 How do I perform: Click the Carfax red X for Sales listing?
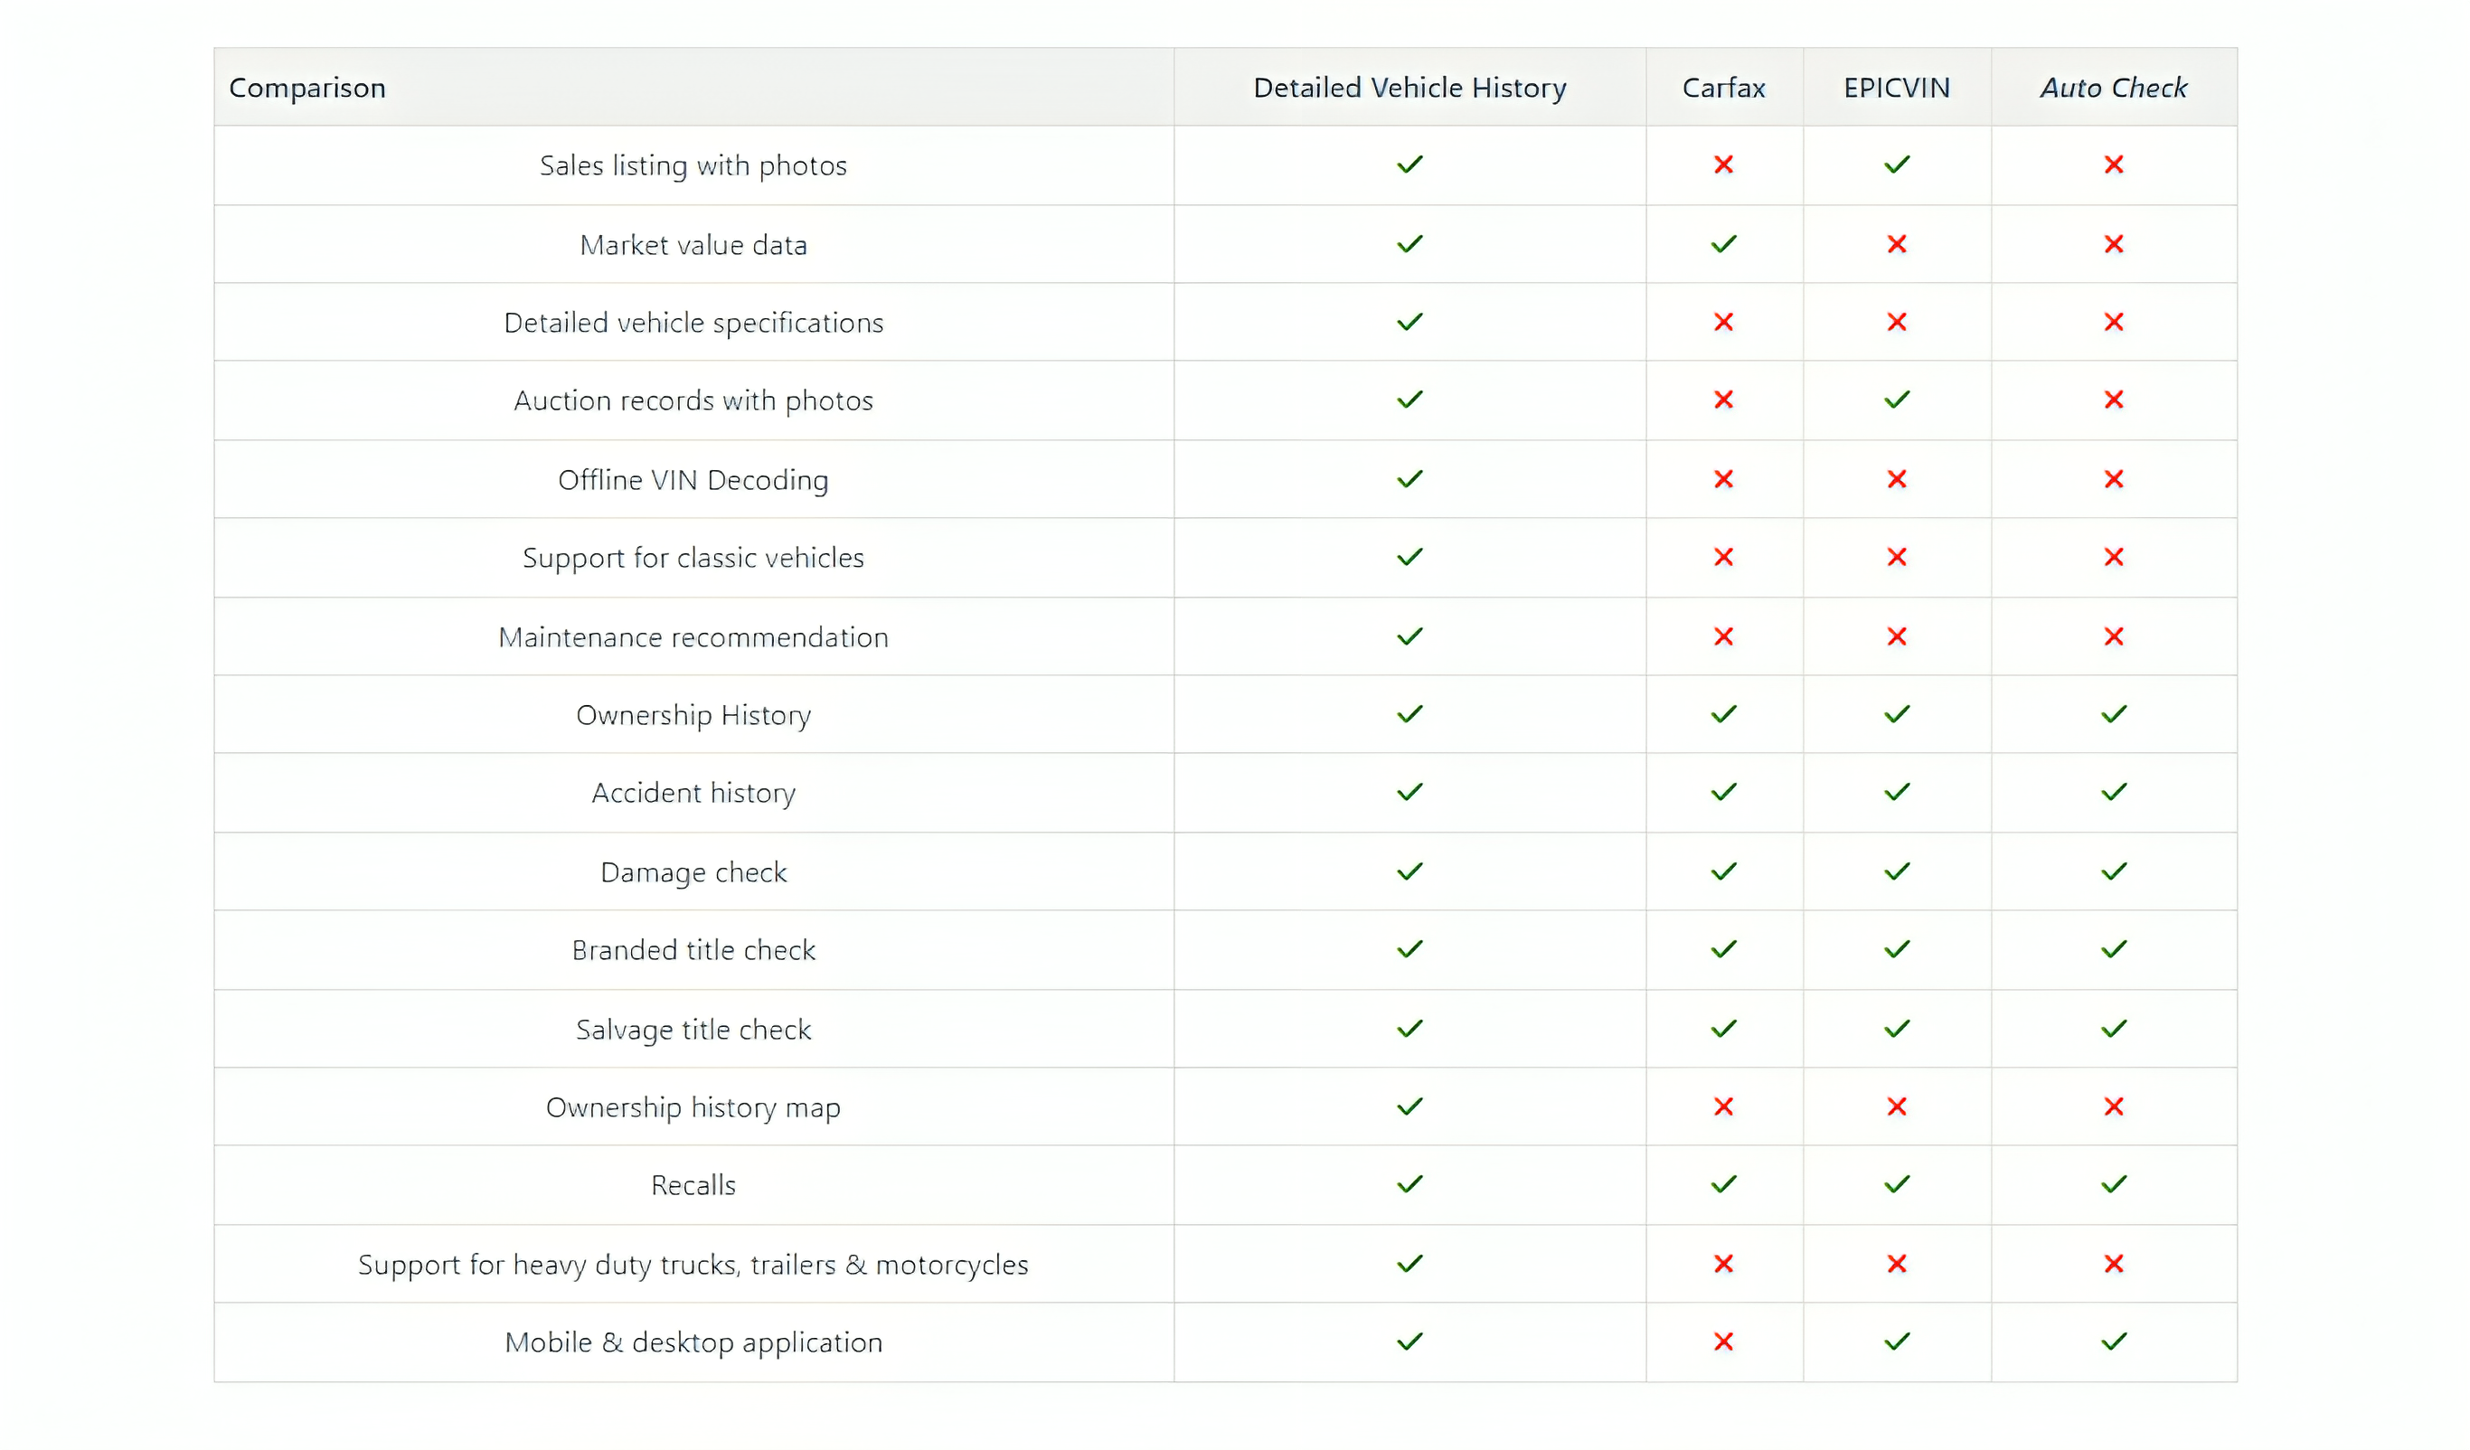point(1723,165)
